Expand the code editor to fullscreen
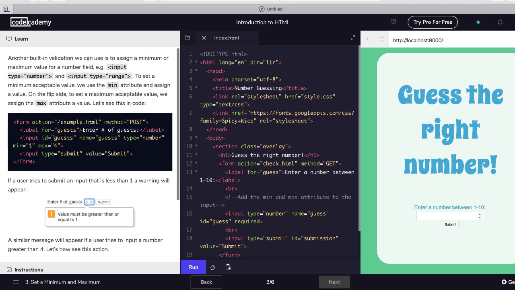 coord(353,37)
